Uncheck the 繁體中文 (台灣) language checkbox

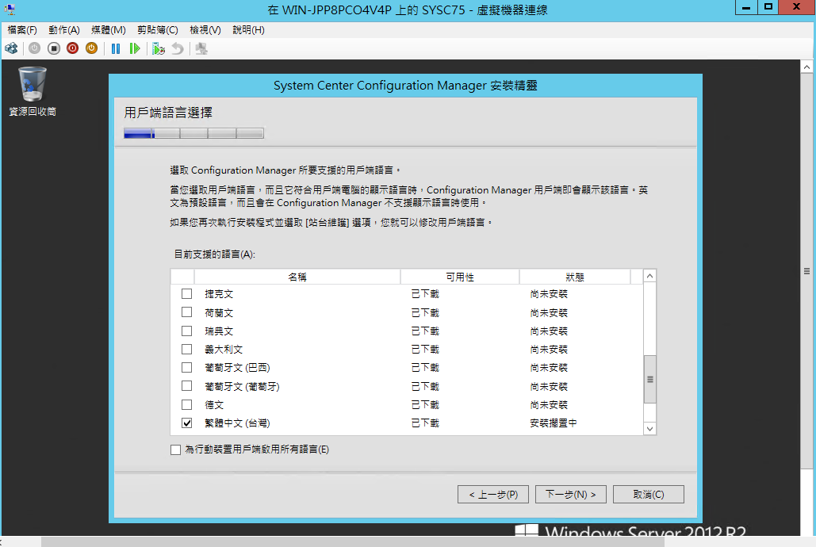(x=187, y=423)
